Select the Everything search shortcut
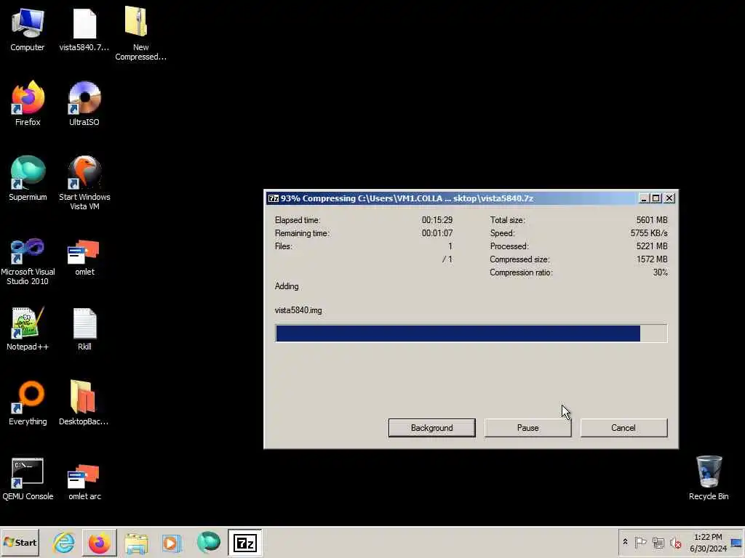The height and width of the screenshot is (558, 745). [x=28, y=403]
